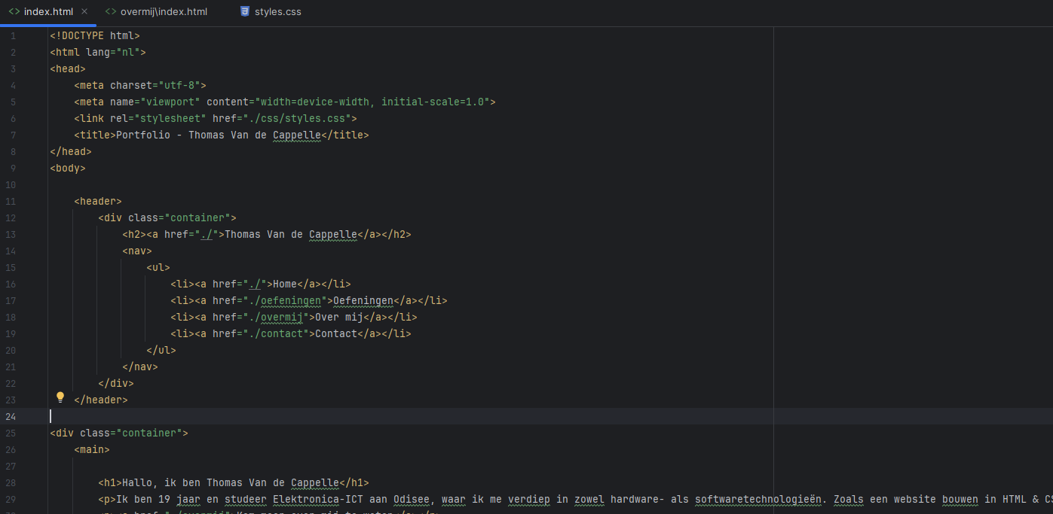
Task: Click the ./overmij href on line 18
Action: tap(276, 317)
